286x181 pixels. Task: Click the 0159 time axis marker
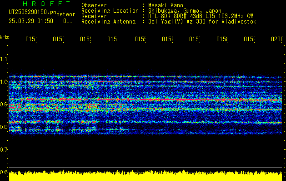pyautogui.click(x=249, y=39)
